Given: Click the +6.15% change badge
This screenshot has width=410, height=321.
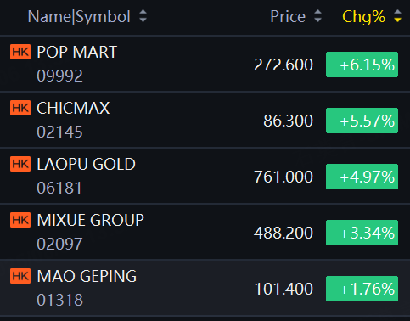Looking at the screenshot, I should [362, 65].
